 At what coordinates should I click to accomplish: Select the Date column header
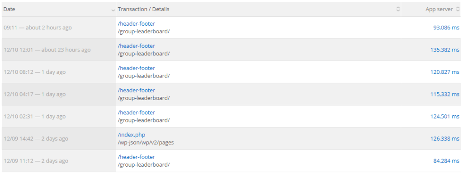coord(59,9)
